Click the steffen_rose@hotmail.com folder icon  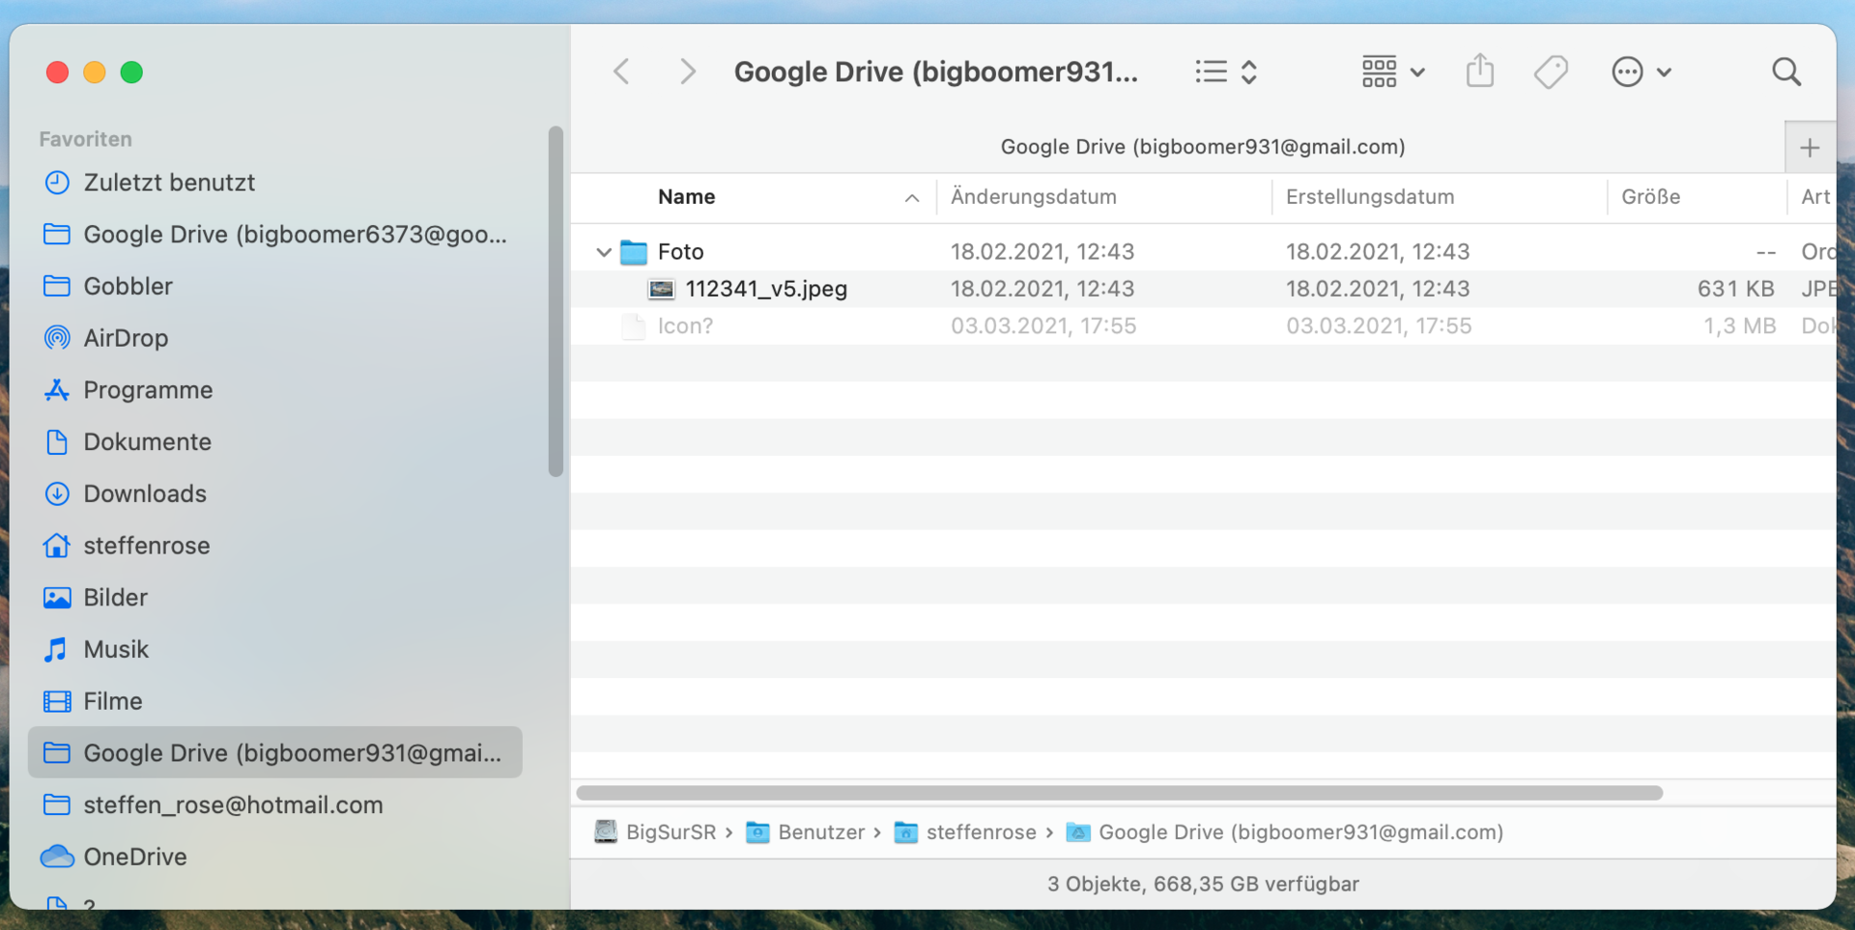coord(57,805)
